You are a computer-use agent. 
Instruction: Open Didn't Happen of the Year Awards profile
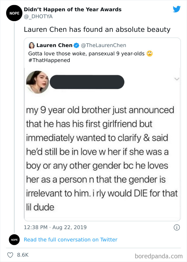(x=73, y=10)
